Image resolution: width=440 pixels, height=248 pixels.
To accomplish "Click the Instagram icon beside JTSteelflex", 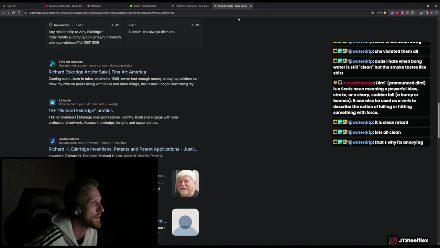I will [393, 240].
